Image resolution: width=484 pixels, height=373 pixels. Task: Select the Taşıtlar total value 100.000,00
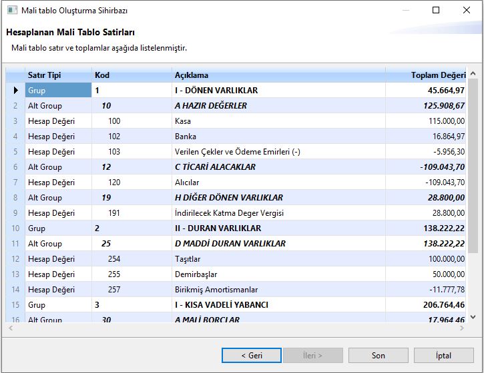coord(446,259)
